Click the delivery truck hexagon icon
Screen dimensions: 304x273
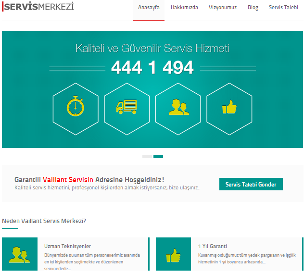[x=127, y=107]
